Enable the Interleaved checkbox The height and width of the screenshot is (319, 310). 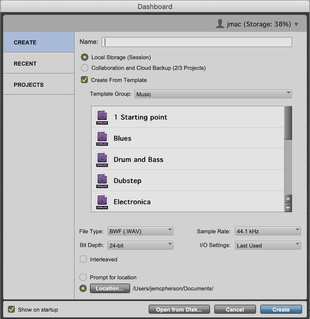[x=83, y=259]
